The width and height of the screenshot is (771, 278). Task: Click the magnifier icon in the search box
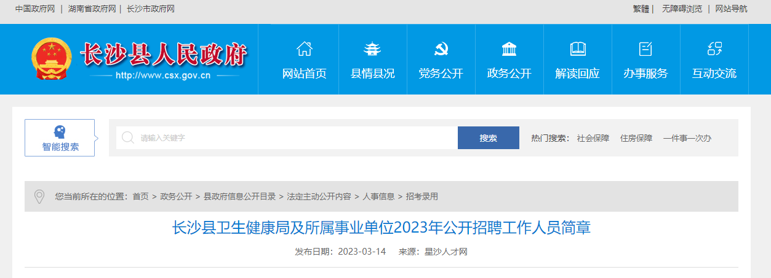coord(128,137)
